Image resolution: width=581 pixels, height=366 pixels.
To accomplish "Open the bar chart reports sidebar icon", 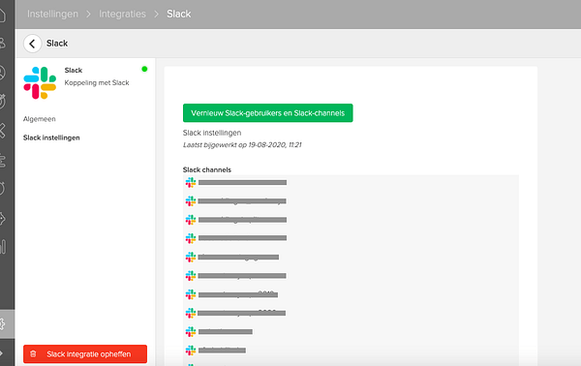I will click(x=3, y=247).
